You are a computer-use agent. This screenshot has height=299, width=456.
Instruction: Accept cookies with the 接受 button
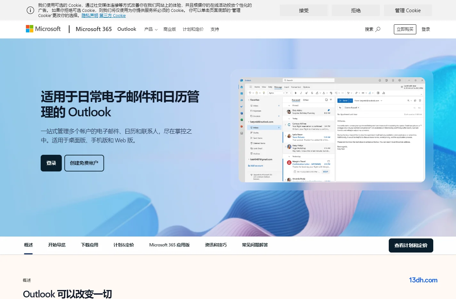point(304,10)
